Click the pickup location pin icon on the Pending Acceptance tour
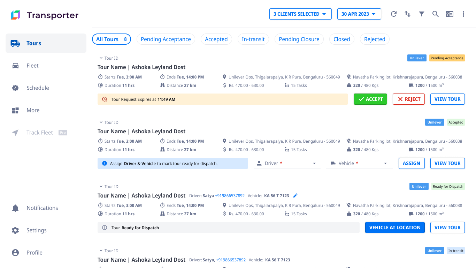 pyautogui.click(x=224, y=77)
